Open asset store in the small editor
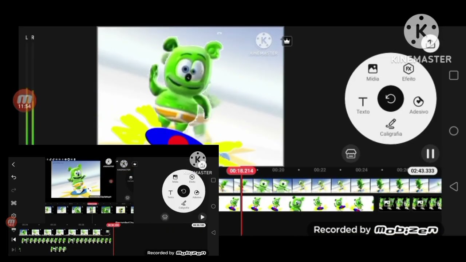 165,217
